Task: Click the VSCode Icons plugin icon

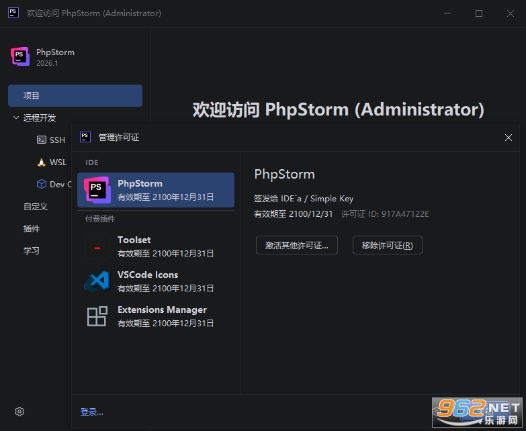Action: pos(97,281)
